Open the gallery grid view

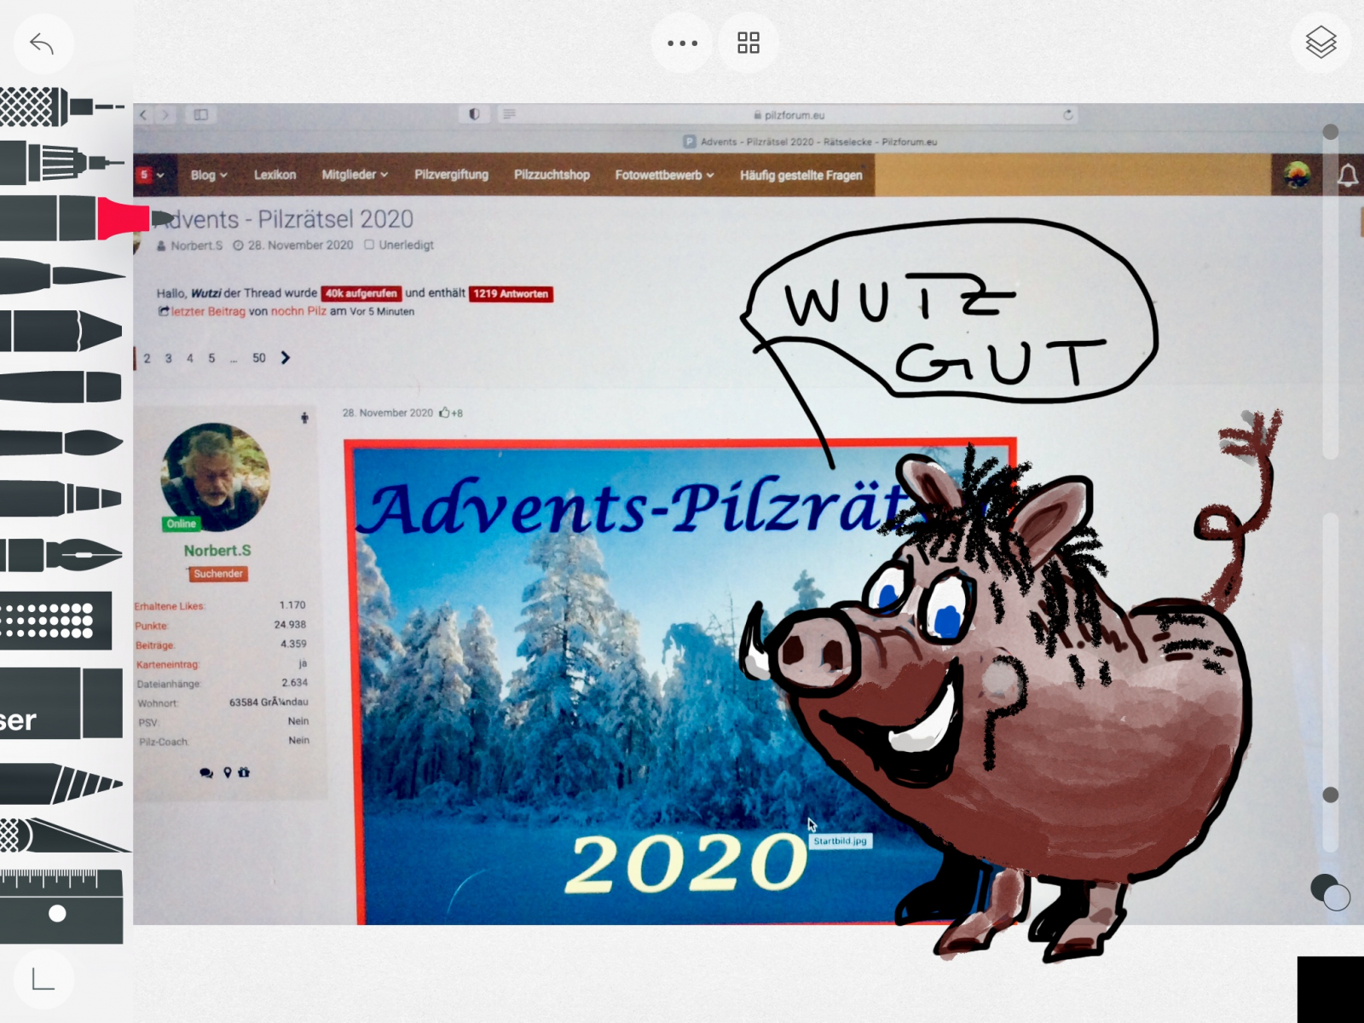(748, 43)
